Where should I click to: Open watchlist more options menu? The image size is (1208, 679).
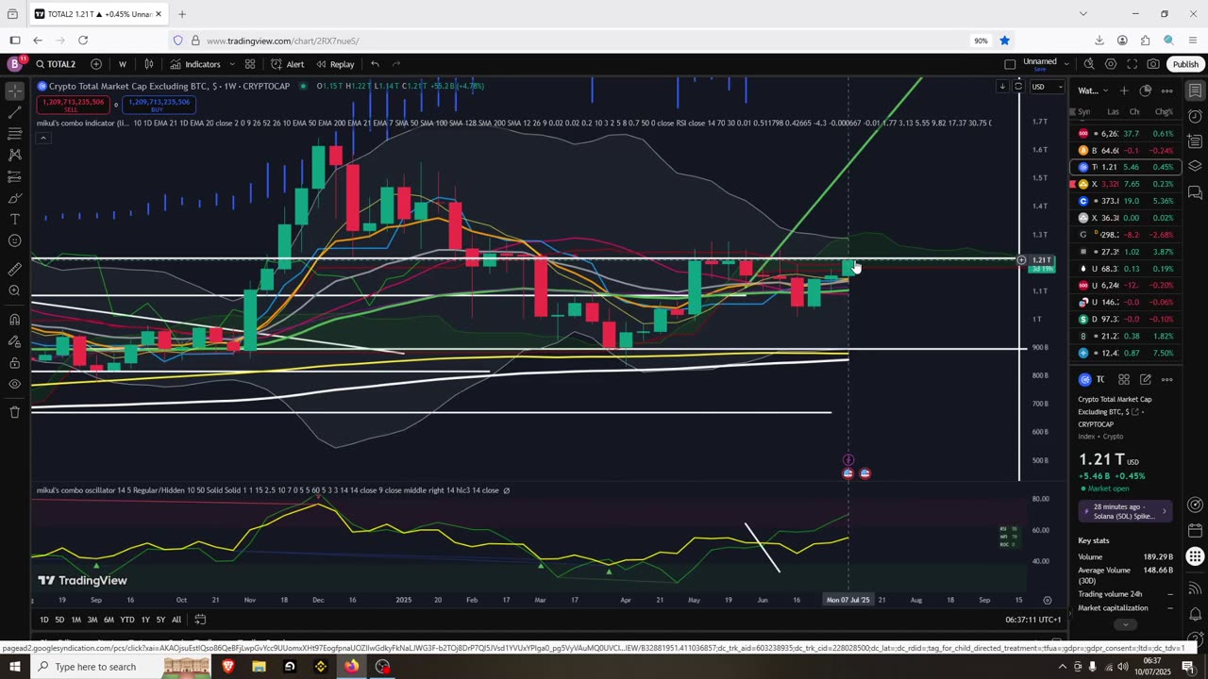point(1167,91)
